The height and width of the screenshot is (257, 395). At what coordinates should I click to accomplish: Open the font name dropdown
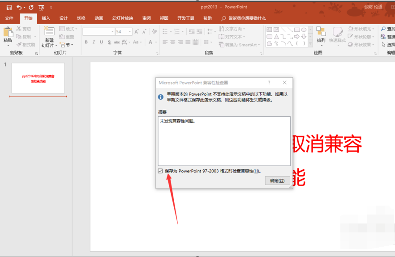click(x=112, y=32)
